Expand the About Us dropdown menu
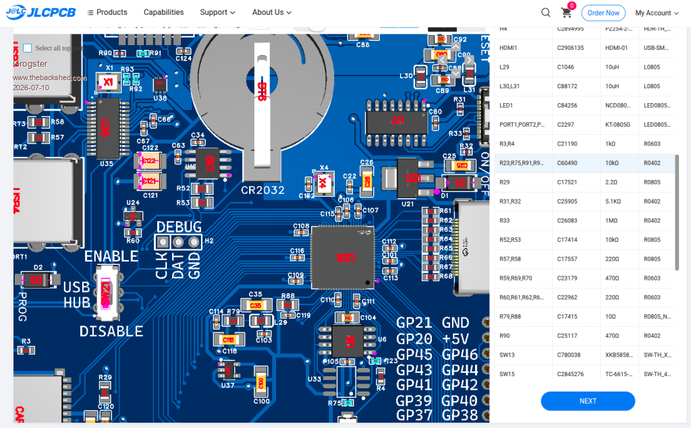 pos(272,12)
